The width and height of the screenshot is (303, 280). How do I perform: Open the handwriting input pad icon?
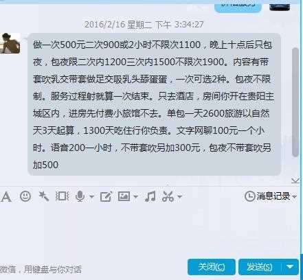click(106, 196)
